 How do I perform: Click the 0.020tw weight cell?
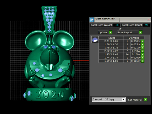pyautogui.click(x=136, y=58)
